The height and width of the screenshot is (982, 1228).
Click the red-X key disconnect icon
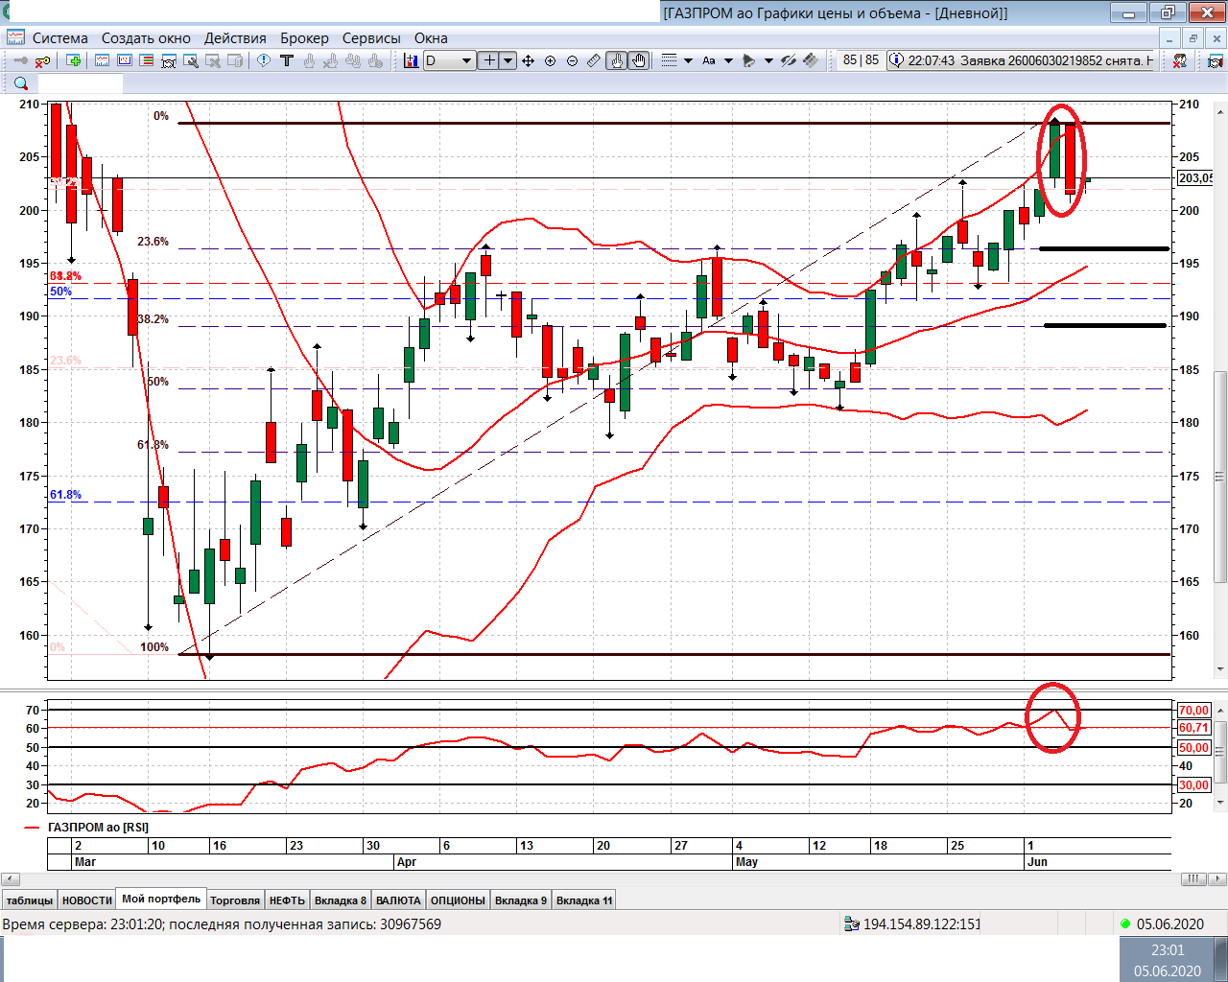(x=42, y=60)
